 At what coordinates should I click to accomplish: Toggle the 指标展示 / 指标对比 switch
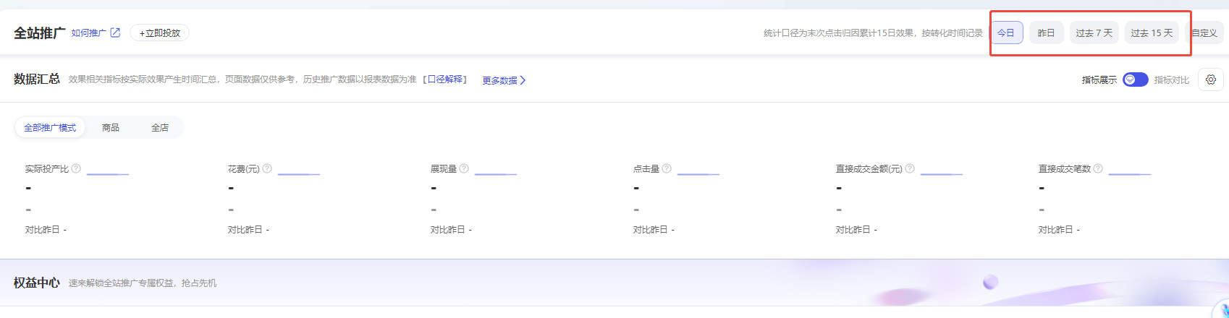pyautogui.click(x=1135, y=79)
